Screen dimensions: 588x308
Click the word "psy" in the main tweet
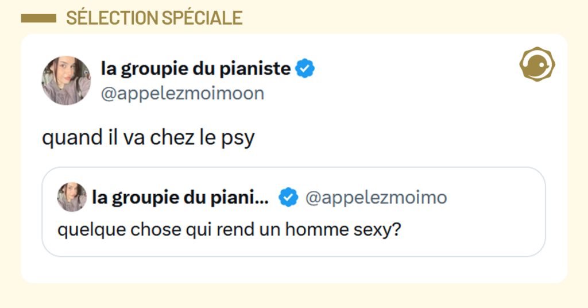238,140
